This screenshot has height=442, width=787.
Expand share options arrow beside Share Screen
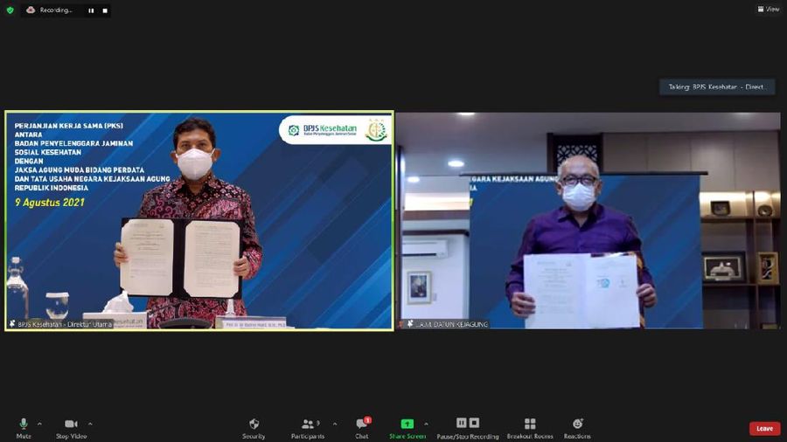pos(426,424)
